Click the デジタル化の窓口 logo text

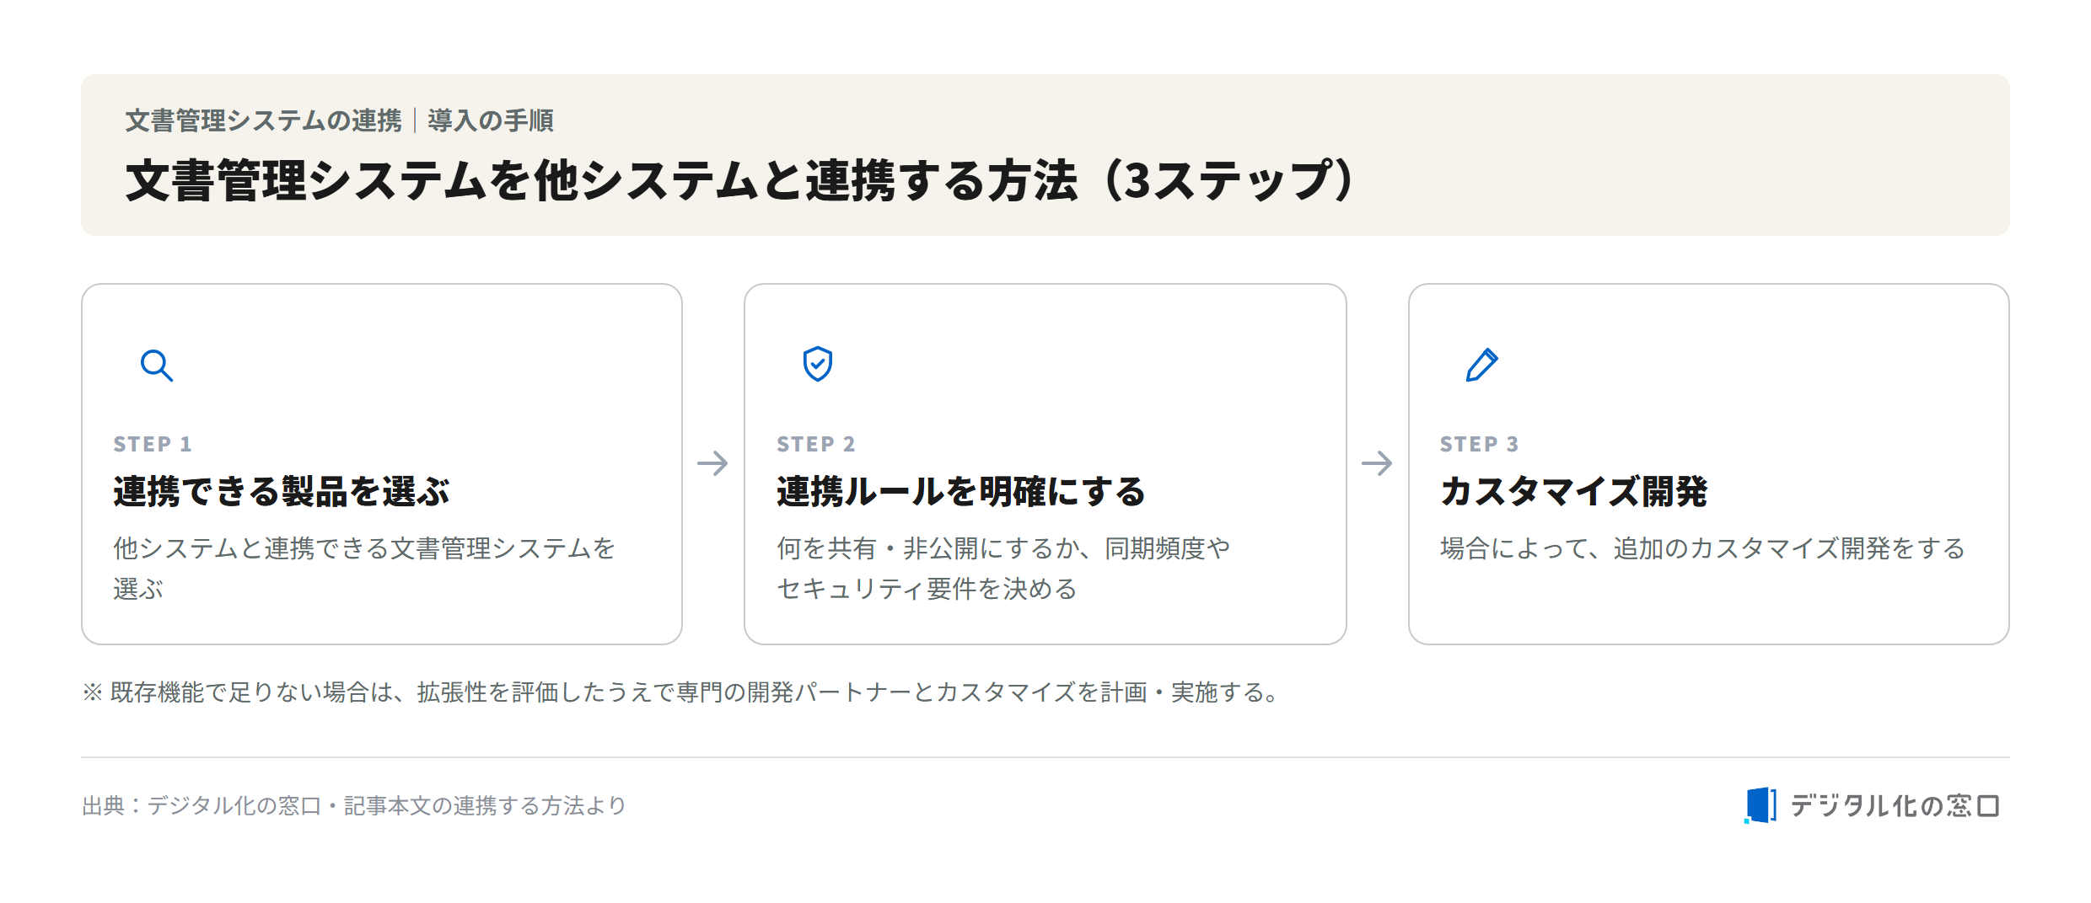(1895, 806)
